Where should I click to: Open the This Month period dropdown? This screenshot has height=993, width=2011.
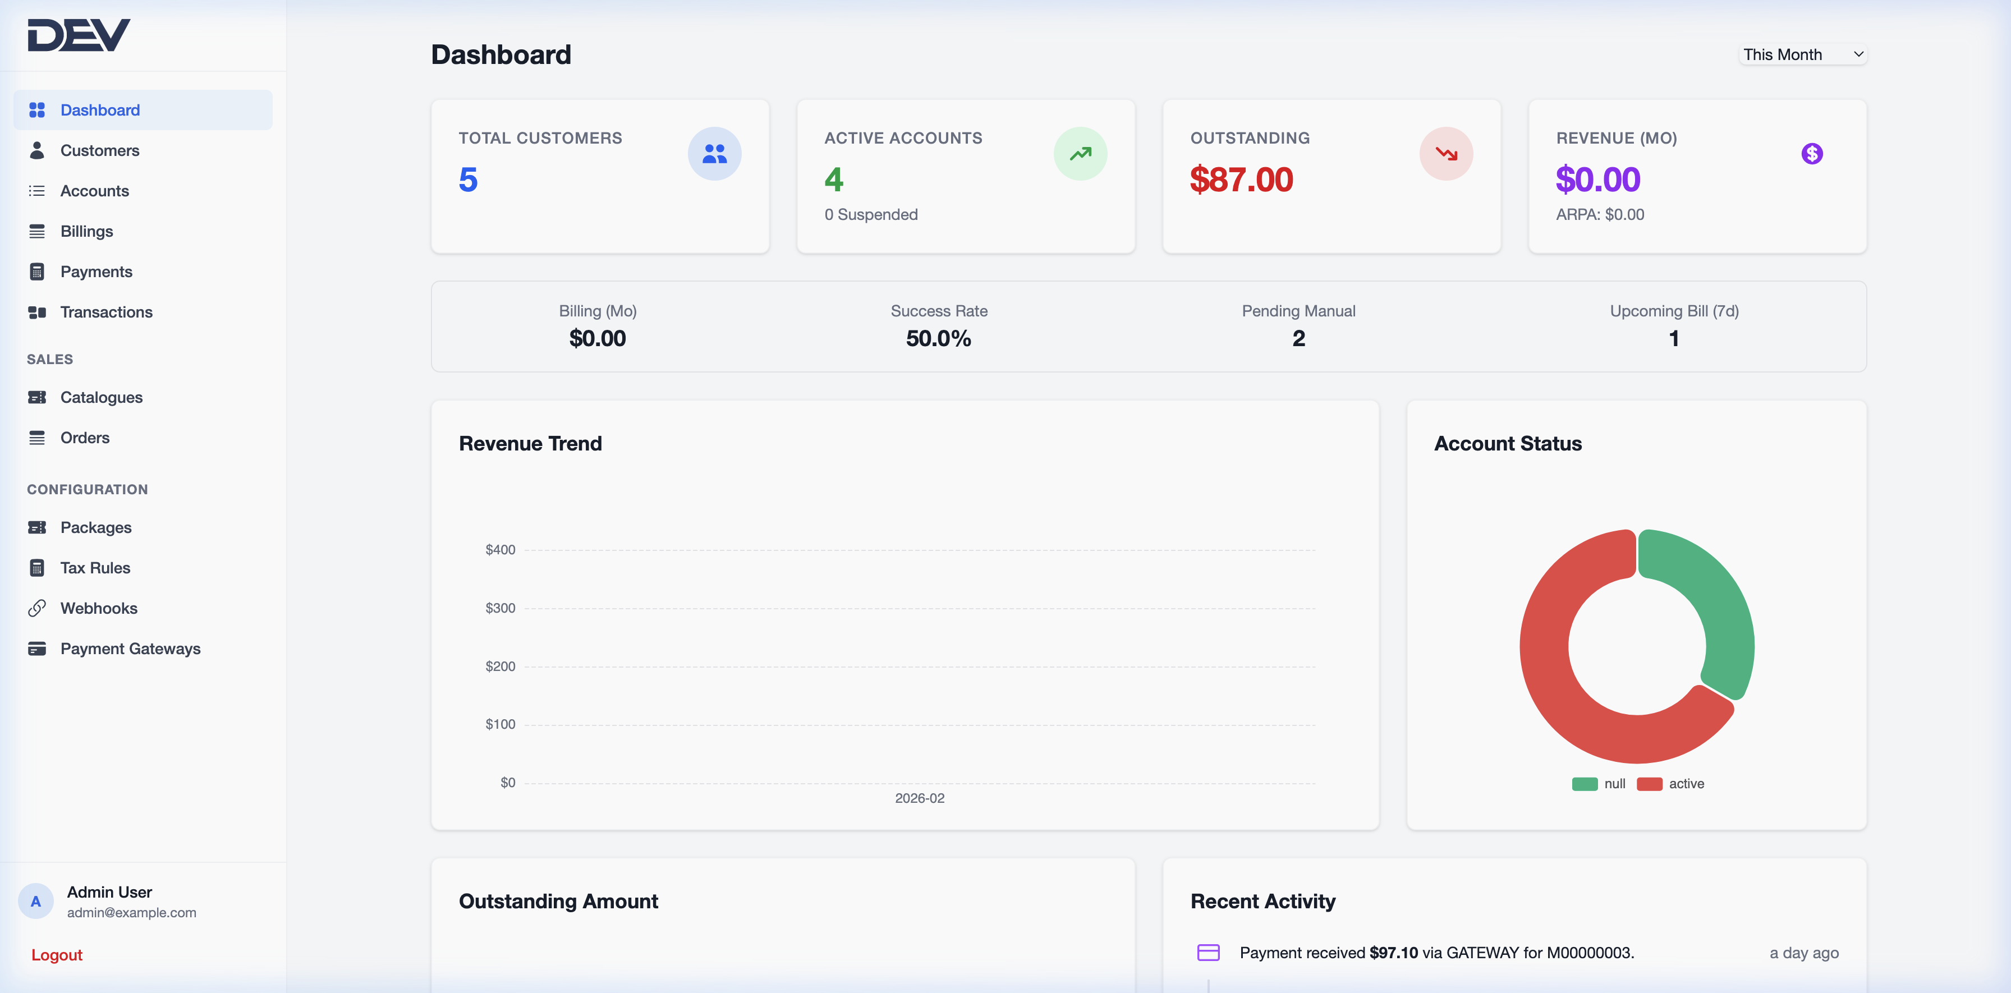coord(1803,54)
